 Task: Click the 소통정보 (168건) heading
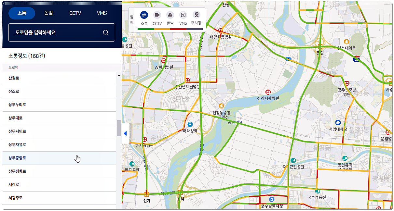click(x=27, y=56)
